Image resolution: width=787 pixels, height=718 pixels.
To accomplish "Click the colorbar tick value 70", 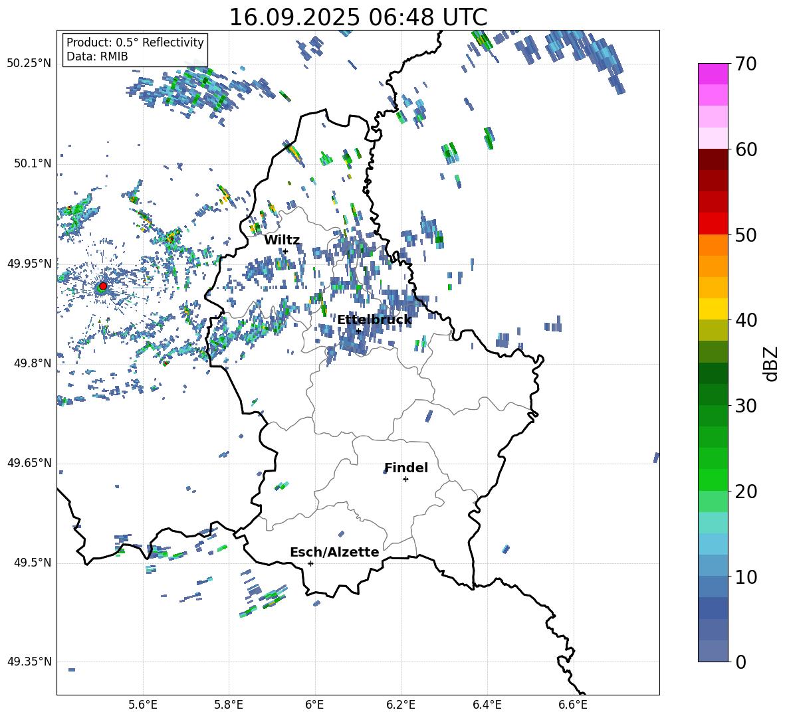I will click(746, 64).
